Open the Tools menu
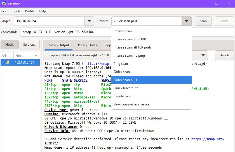 click(17, 11)
